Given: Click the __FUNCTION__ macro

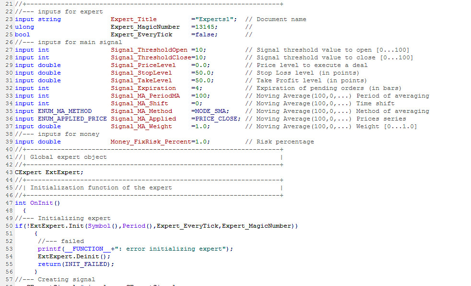Looking at the screenshot, I should pyautogui.click(x=87, y=249).
